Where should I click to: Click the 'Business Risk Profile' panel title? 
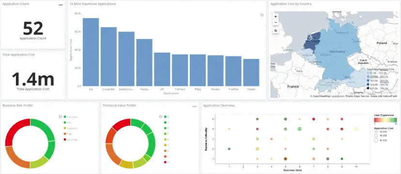coord(17,105)
